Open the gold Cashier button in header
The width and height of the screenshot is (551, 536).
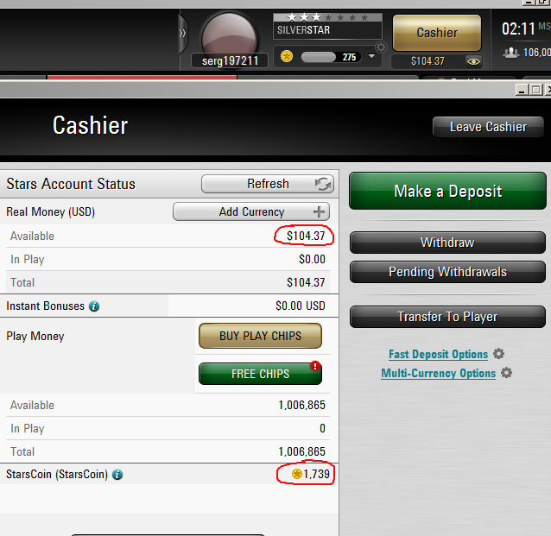coord(437,33)
